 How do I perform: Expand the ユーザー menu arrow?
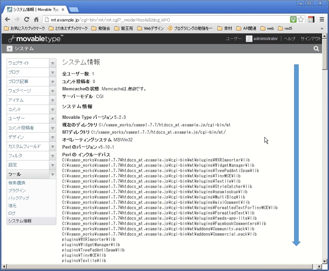pos(53,119)
